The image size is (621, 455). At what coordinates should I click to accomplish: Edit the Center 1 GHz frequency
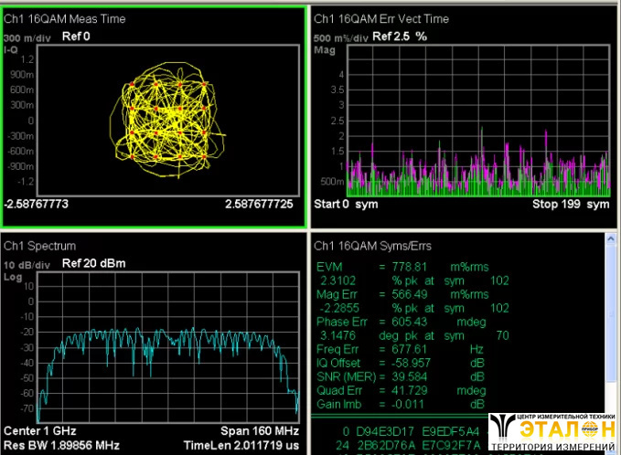[41, 430]
